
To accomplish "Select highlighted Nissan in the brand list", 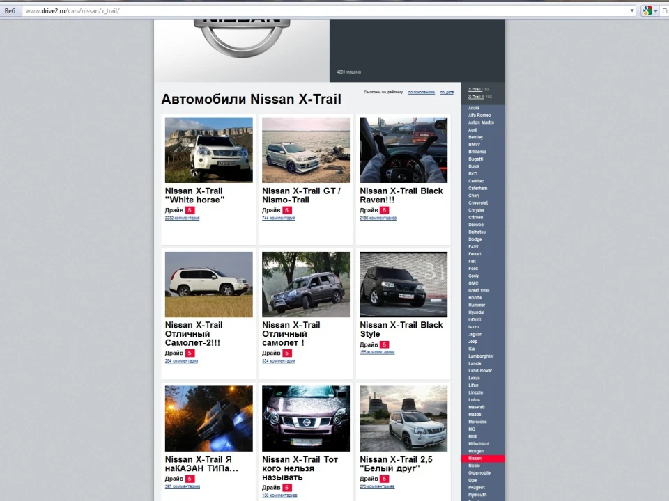I will point(483,459).
